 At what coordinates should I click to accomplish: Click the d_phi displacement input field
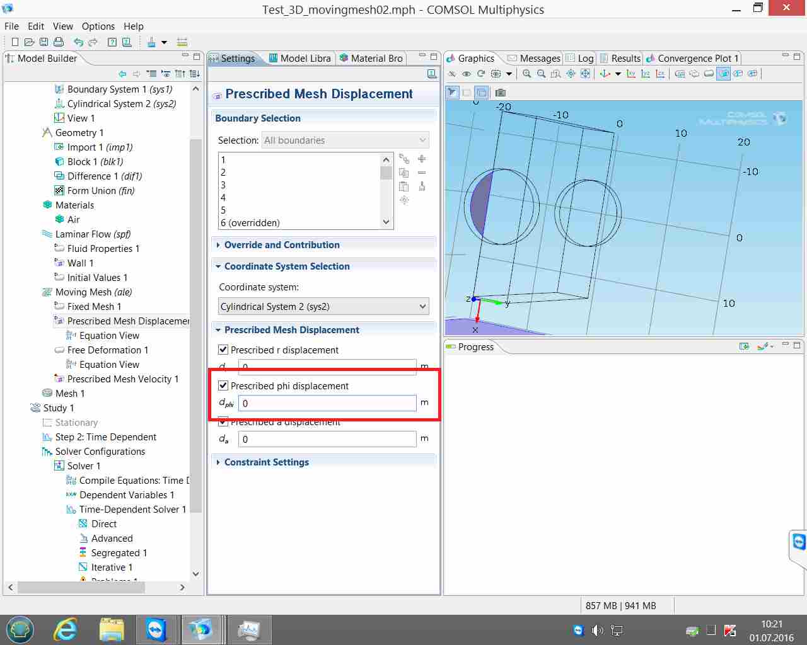pos(327,403)
